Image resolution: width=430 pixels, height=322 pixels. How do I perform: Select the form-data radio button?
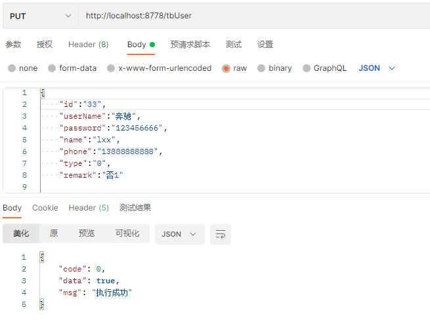point(52,68)
